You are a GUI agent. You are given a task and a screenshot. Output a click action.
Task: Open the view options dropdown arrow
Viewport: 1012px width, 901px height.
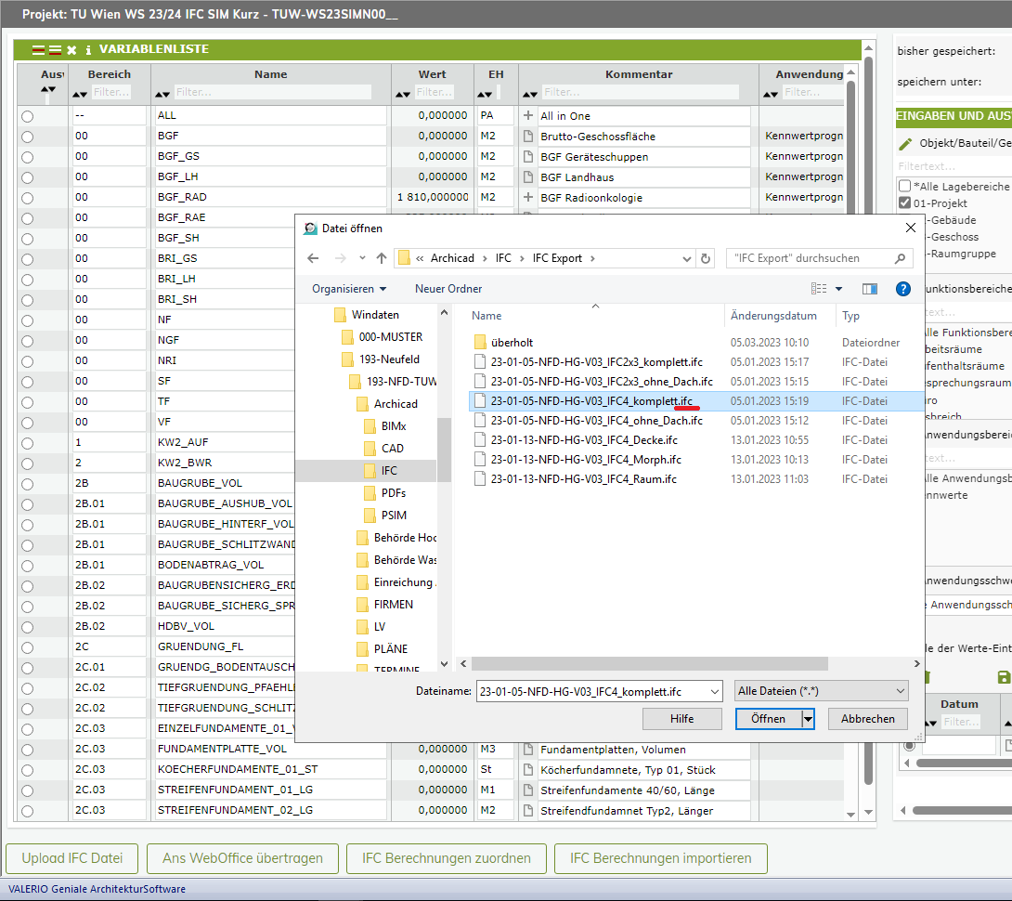(x=839, y=289)
